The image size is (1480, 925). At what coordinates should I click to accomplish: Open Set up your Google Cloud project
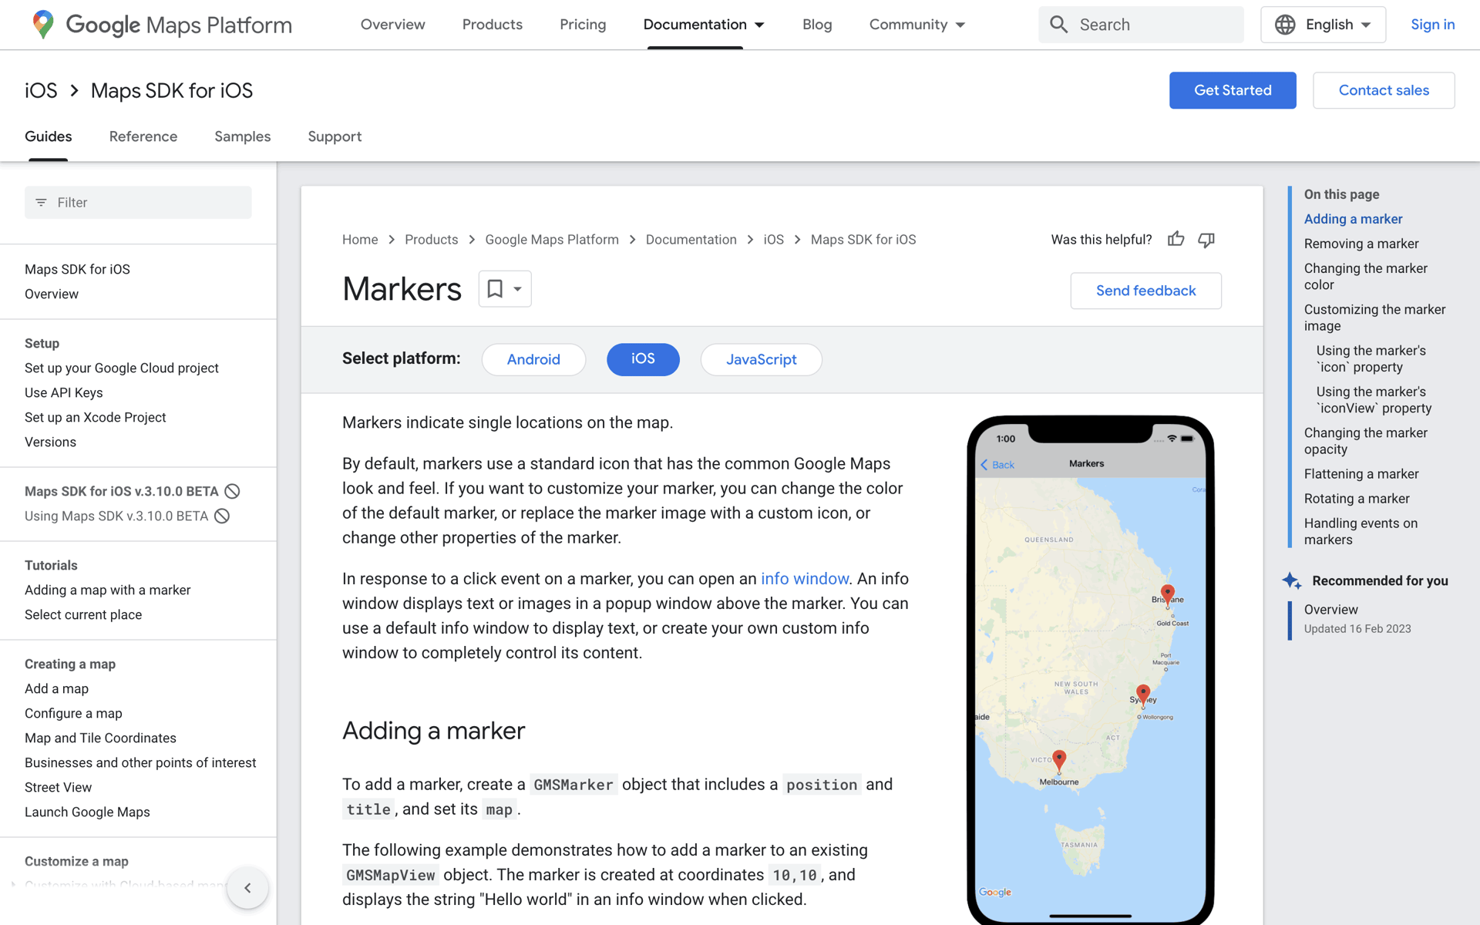pos(122,368)
